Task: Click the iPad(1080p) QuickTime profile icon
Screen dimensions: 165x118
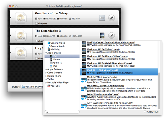Action: coord(84,44)
